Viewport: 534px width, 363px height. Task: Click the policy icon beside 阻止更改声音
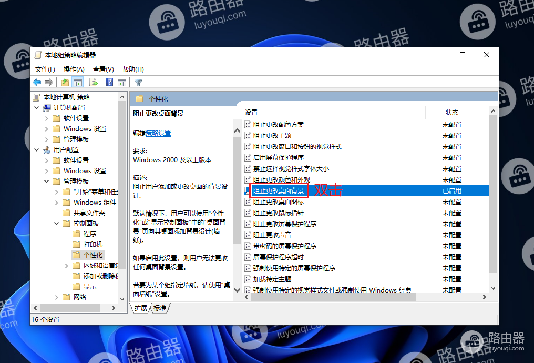[248, 235]
